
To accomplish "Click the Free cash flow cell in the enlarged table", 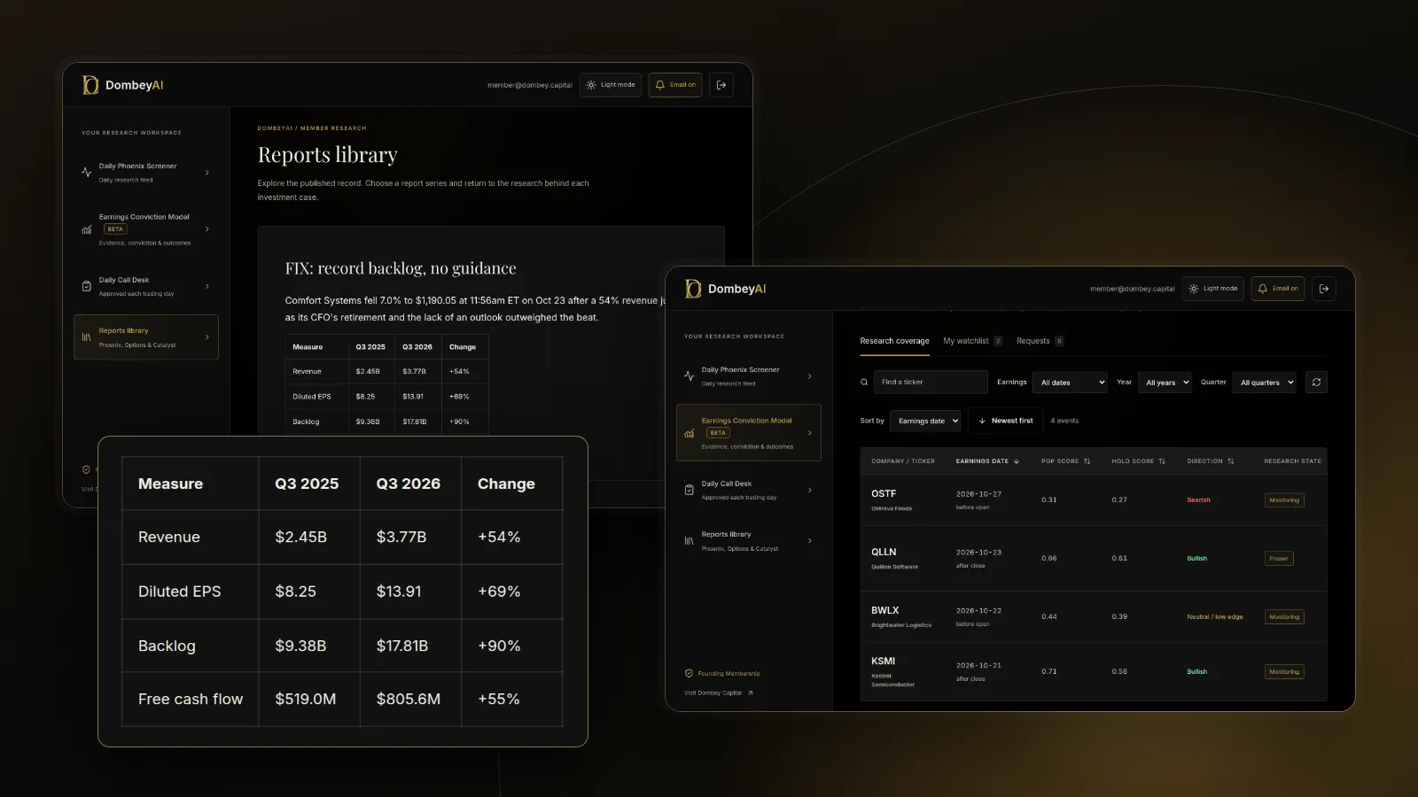I will (x=191, y=700).
